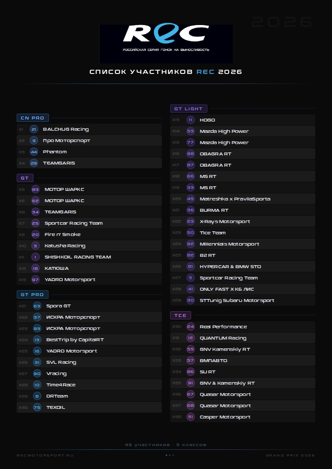Click the team name 'Fire n' Smoke'
This screenshot has height=469, width=332.
tap(63, 235)
